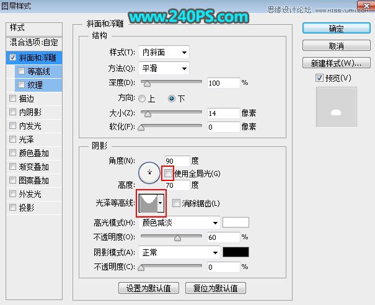Click the style preview thumbnail
This screenshot has width=375, height=305.
pos(336,107)
